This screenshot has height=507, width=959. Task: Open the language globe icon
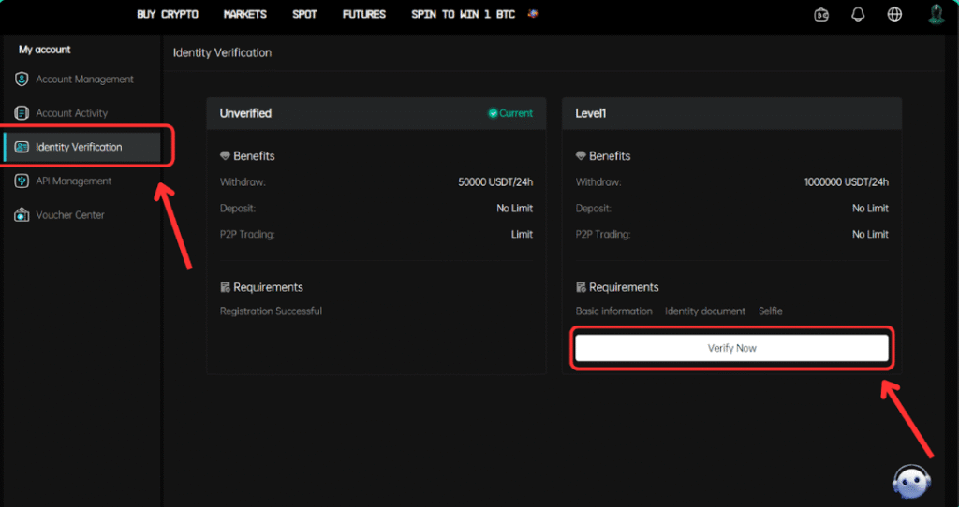pos(894,15)
